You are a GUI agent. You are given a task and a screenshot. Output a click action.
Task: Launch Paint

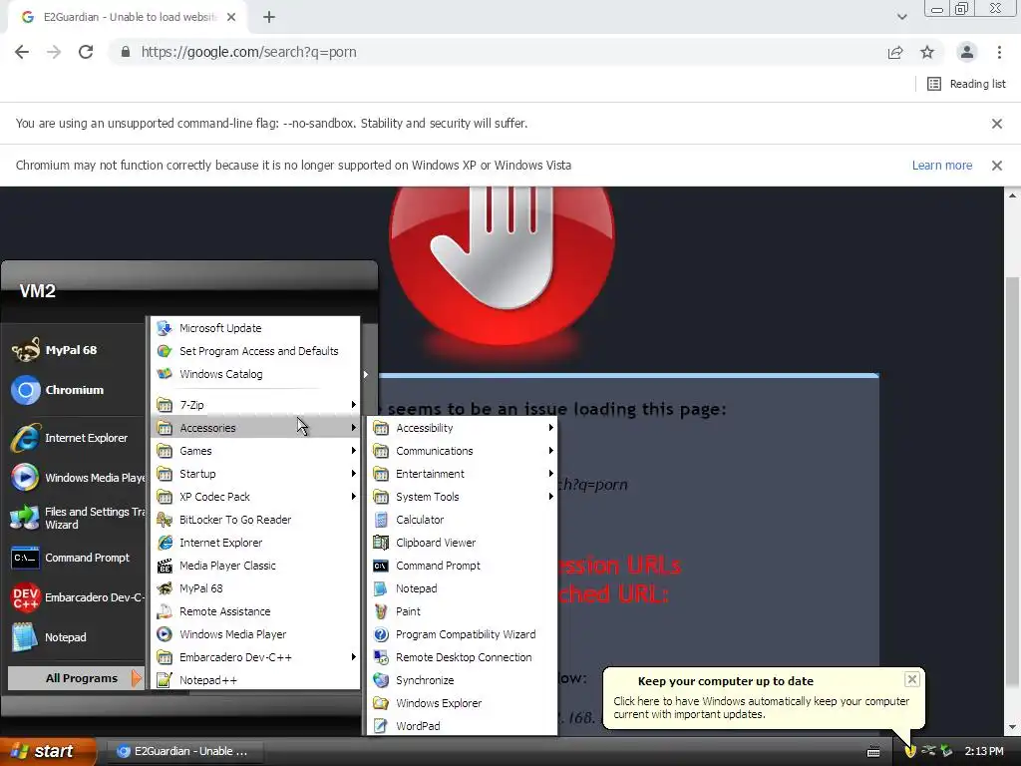(x=463, y=611)
